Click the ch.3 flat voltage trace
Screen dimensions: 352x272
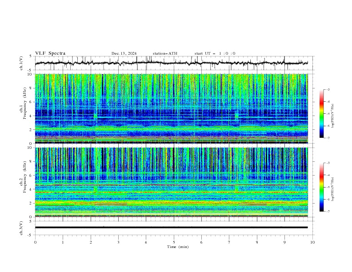coord(172,228)
